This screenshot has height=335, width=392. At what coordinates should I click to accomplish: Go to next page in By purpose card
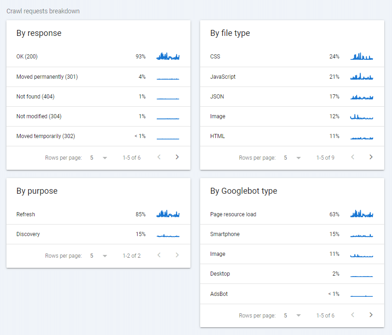point(177,255)
